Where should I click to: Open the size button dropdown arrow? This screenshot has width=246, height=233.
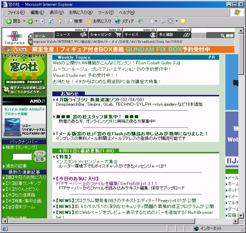pyautogui.click(x=177, y=21)
